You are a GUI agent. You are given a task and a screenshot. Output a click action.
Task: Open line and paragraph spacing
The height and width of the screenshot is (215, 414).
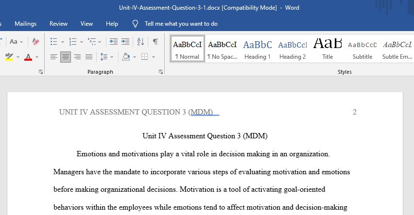(104, 57)
